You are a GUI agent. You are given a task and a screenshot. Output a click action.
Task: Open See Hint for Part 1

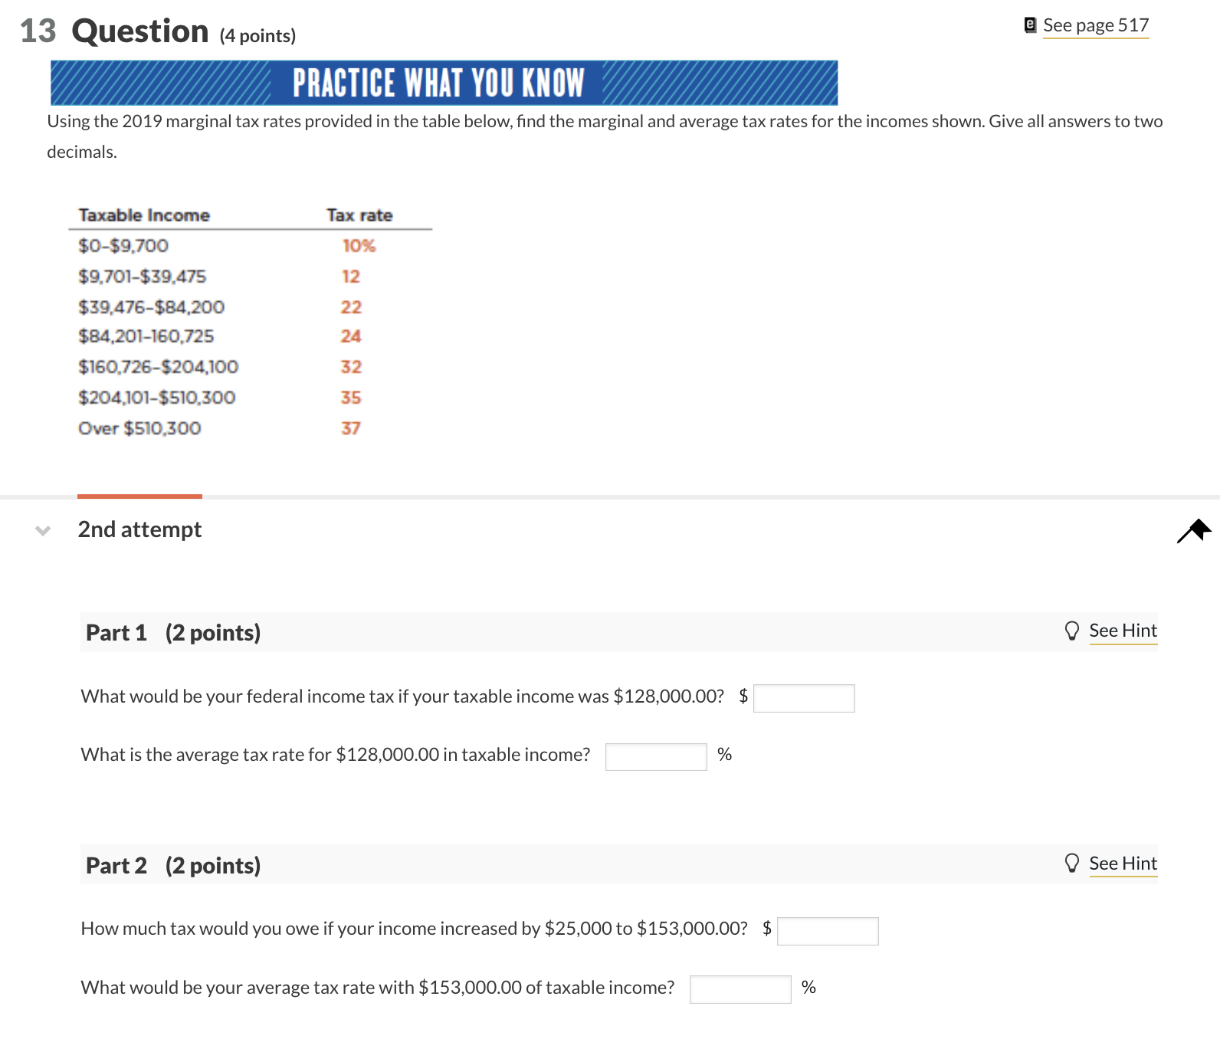[1123, 631]
